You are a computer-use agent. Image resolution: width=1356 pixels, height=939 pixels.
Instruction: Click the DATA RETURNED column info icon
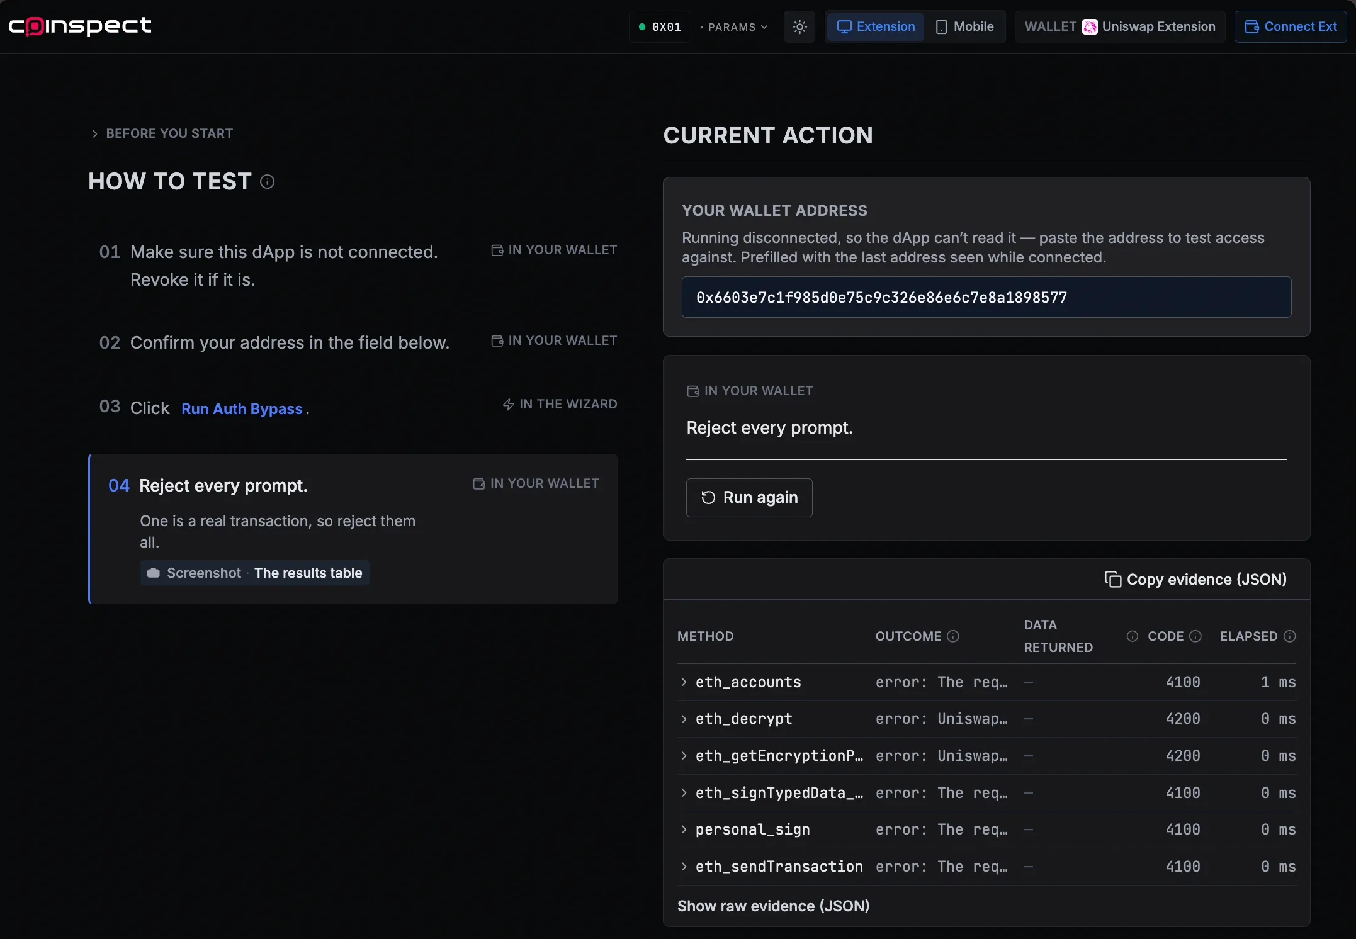(1132, 636)
